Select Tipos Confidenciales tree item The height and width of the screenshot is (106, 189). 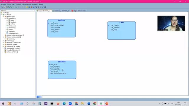click(13, 50)
